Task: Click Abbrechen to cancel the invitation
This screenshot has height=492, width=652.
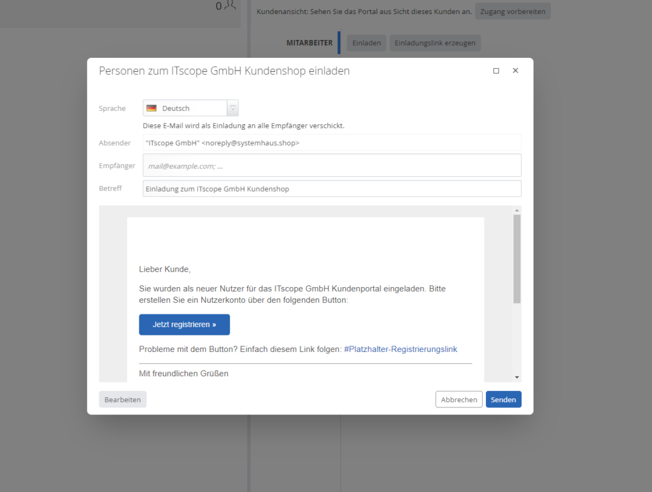Action: click(x=459, y=399)
